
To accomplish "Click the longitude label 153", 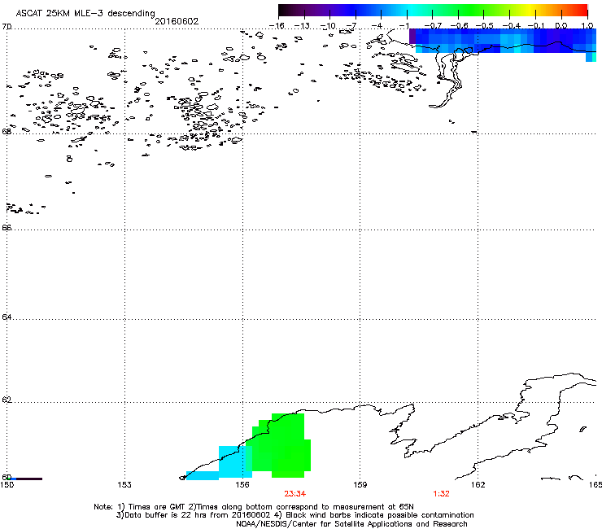I will pyautogui.click(x=124, y=485).
